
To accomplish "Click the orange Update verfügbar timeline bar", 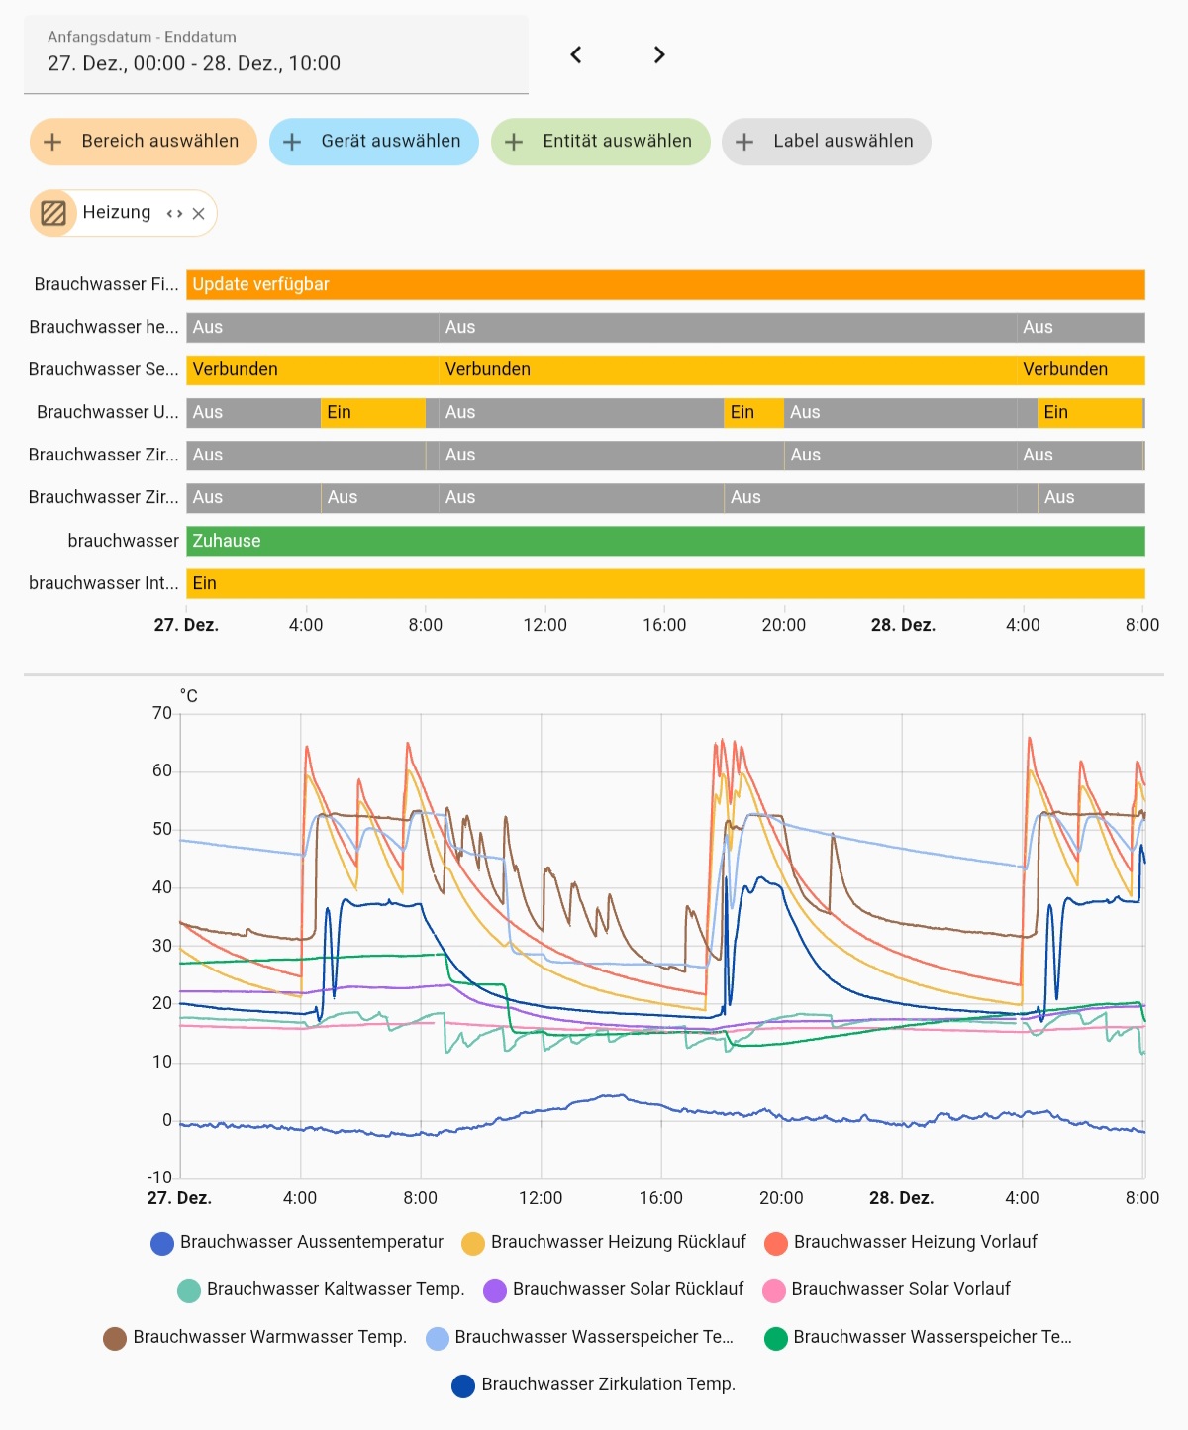I will (x=665, y=284).
